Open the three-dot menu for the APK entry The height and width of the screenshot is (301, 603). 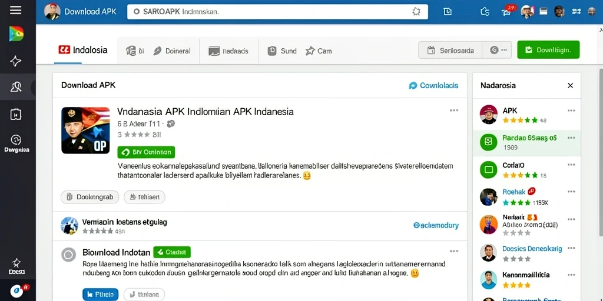point(571,111)
